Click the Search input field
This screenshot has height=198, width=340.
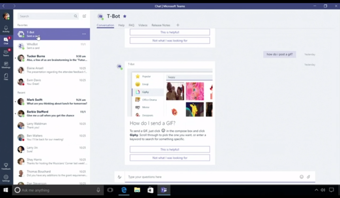(x=46, y=16)
